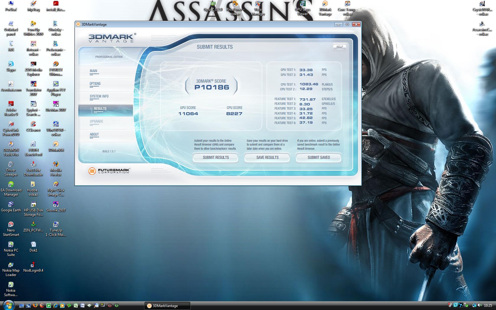Launch NodLogin9.4 desktop icon

click(33, 267)
